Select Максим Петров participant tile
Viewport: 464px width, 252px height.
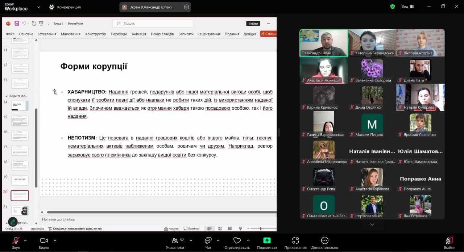[372, 124]
